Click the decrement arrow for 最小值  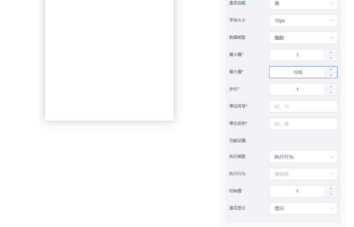pyautogui.click(x=331, y=58)
